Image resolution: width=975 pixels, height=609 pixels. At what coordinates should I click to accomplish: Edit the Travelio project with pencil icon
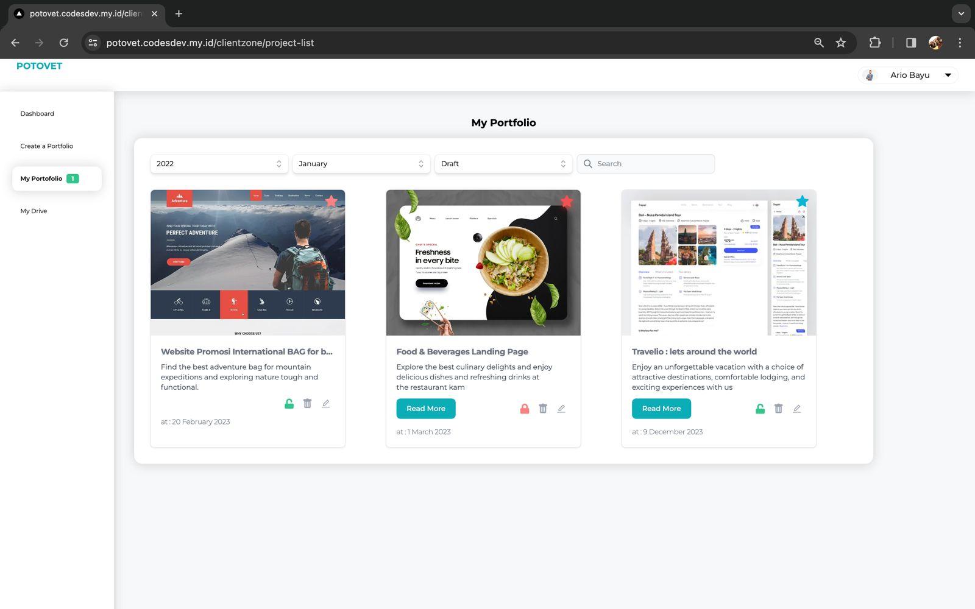(x=796, y=409)
